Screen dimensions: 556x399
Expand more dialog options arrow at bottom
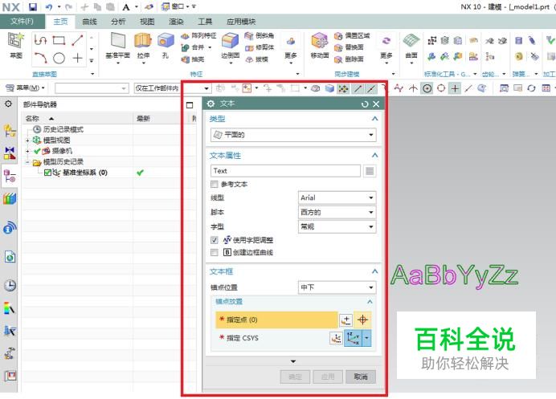pyautogui.click(x=293, y=361)
